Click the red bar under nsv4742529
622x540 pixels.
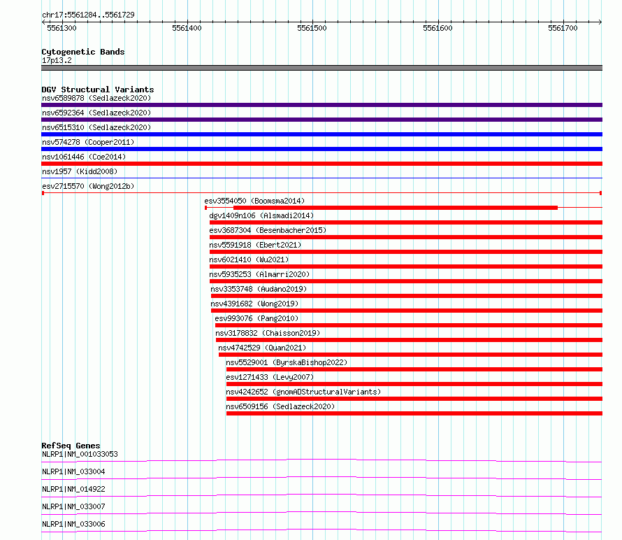410,355
